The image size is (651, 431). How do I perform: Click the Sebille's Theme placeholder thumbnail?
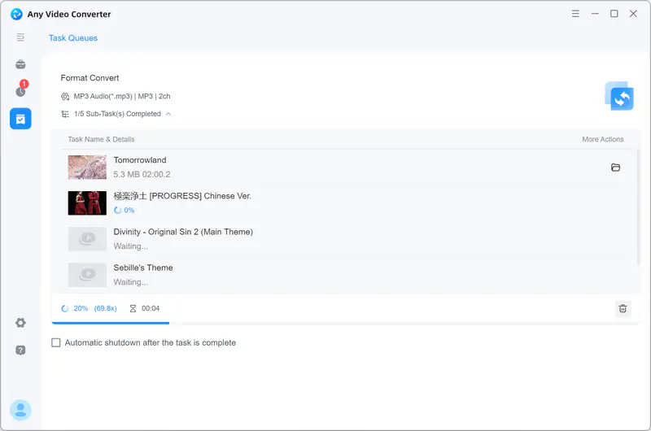click(87, 275)
